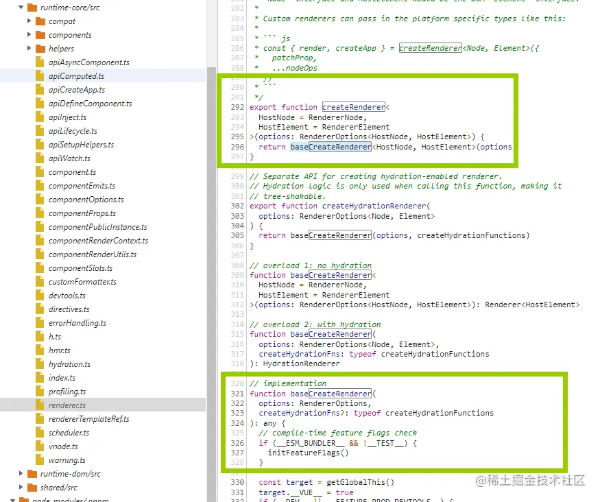Click the runtime-dom/src folder icon
600x502 pixels.
32,474
